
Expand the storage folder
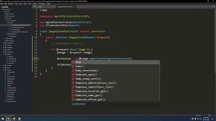pyautogui.click(x=4, y=66)
